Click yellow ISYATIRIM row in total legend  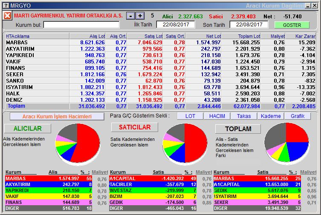(x=257, y=196)
